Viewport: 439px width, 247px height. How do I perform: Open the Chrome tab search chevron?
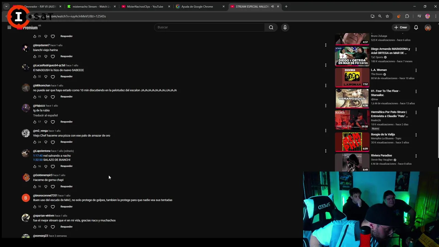(x=6, y=7)
